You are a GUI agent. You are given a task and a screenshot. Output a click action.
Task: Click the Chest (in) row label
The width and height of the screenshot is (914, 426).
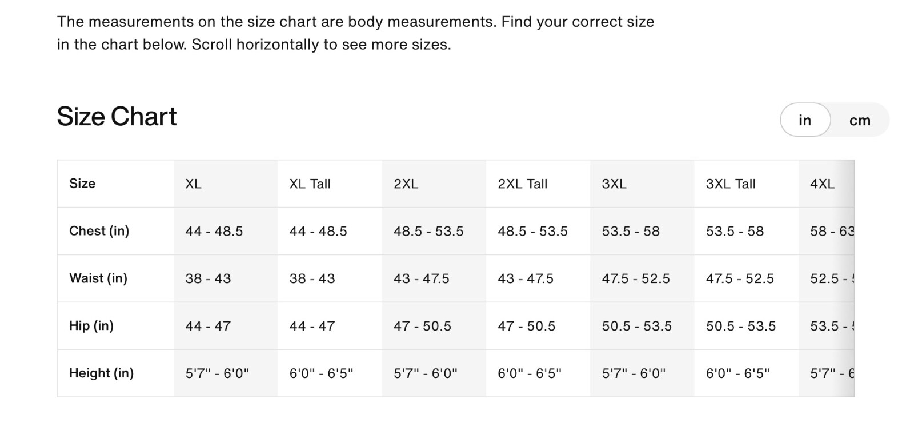click(x=99, y=231)
